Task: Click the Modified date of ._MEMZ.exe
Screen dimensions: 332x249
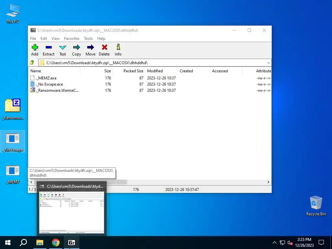Action: pyautogui.click(x=161, y=78)
